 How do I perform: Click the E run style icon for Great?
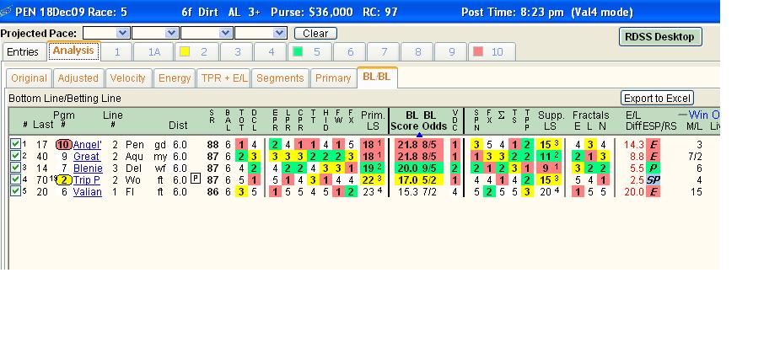[654, 157]
